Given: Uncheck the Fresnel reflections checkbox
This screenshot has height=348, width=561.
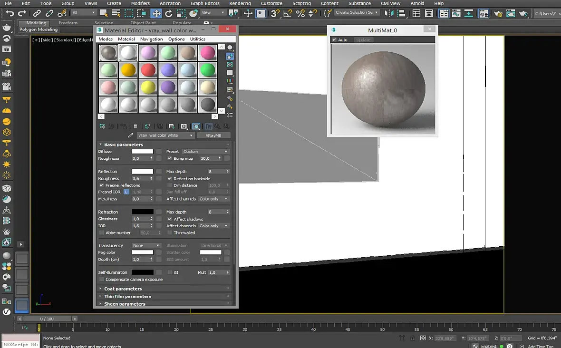Looking at the screenshot, I should (102, 185).
